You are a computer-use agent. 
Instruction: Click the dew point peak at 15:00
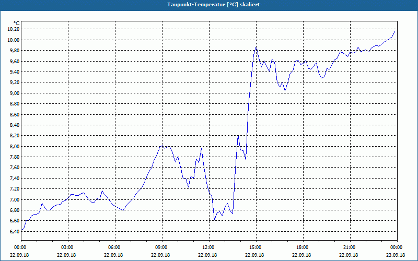tap(256, 47)
